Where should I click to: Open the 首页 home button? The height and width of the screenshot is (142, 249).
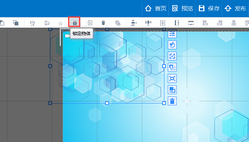pyautogui.click(x=155, y=8)
